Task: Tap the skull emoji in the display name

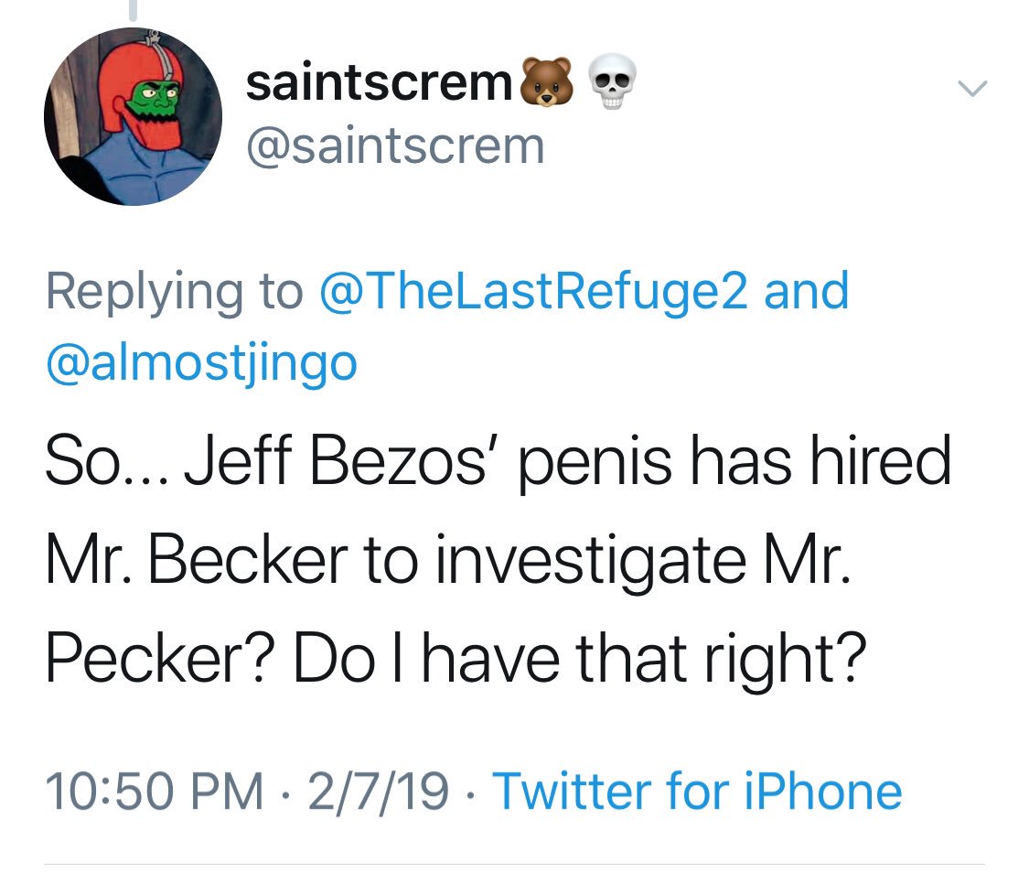Action: click(612, 82)
